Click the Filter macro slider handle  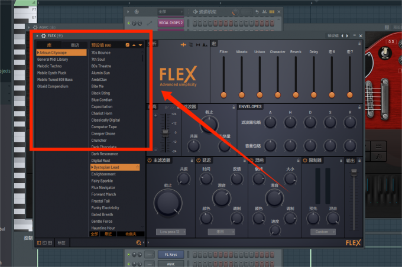pyautogui.click(x=223, y=95)
